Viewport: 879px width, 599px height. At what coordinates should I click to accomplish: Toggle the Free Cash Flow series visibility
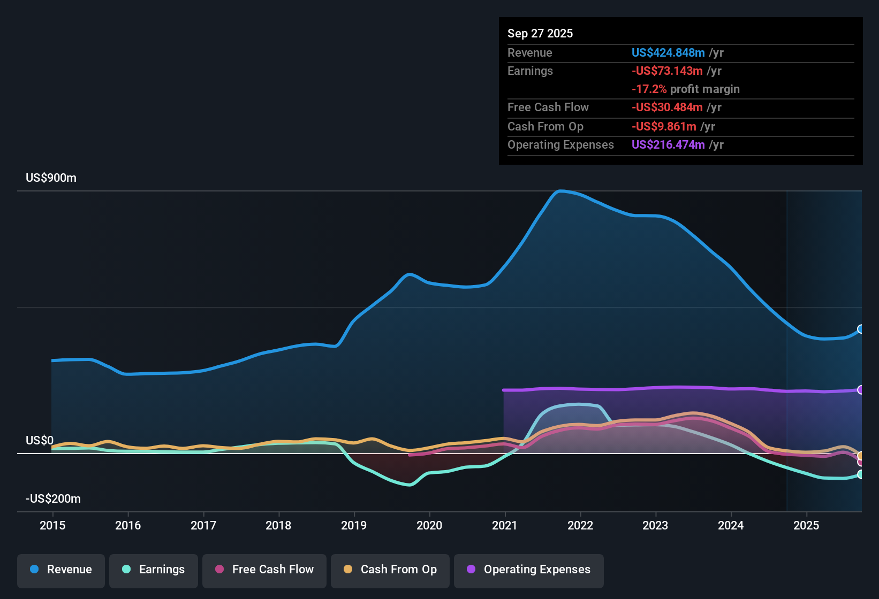(264, 570)
